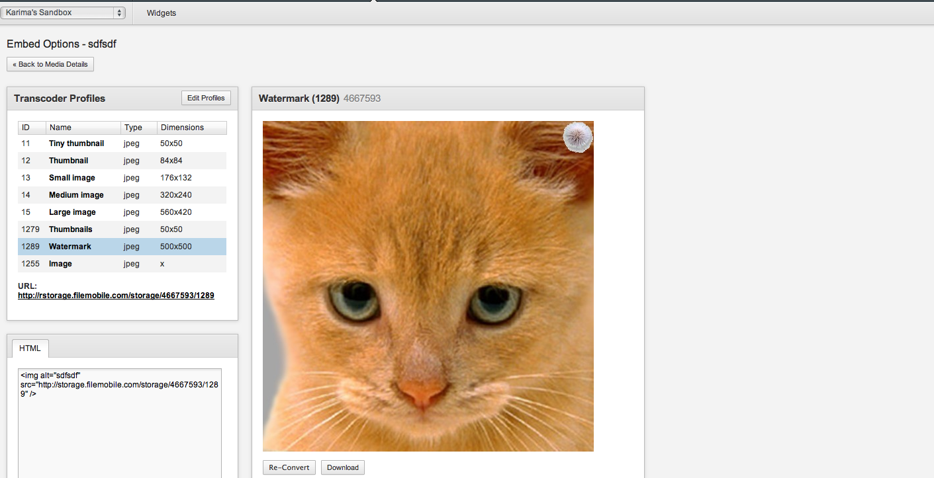Select the Thumbnails profile with ID 1279
This screenshot has height=478, width=934.
click(x=122, y=229)
